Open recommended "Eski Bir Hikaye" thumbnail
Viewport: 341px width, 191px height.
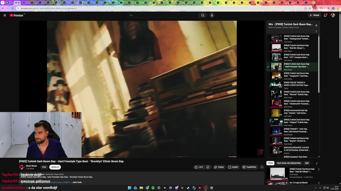277,174
